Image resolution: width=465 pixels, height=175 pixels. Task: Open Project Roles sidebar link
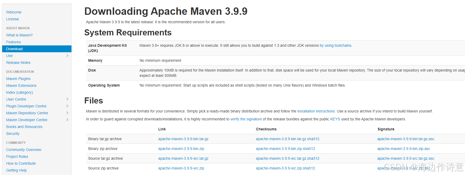[17, 157]
